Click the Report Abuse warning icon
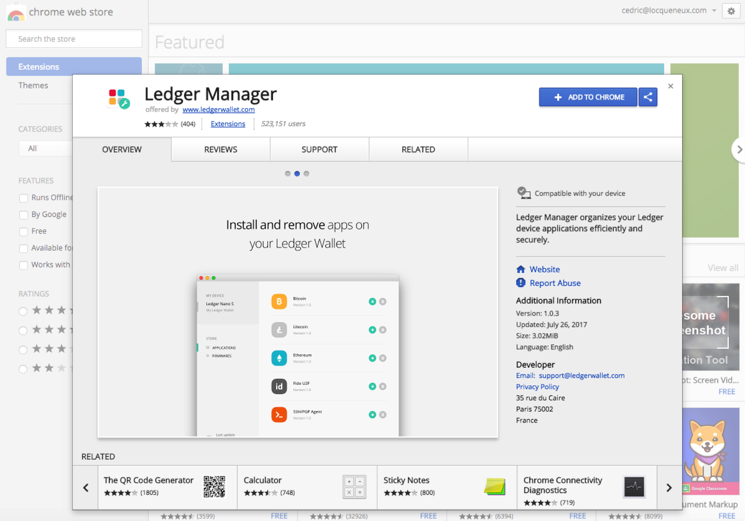The width and height of the screenshot is (745, 521). pos(521,283)
